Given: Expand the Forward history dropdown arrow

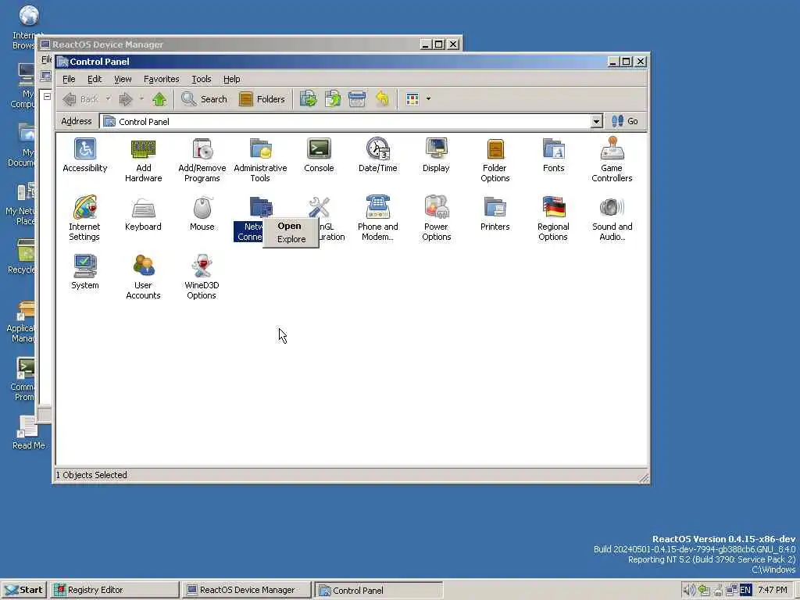Looking at the screenshot, I should 141,99.
